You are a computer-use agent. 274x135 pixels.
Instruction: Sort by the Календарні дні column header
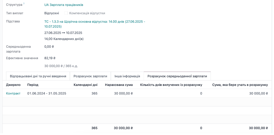(85, 85)
